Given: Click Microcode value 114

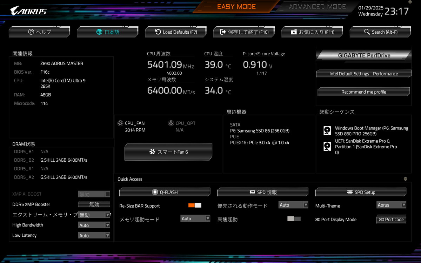Looking at the screenshot, I should 44,103.
